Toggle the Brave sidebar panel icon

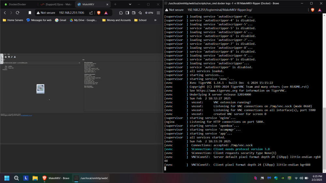[x=127, y=13]
